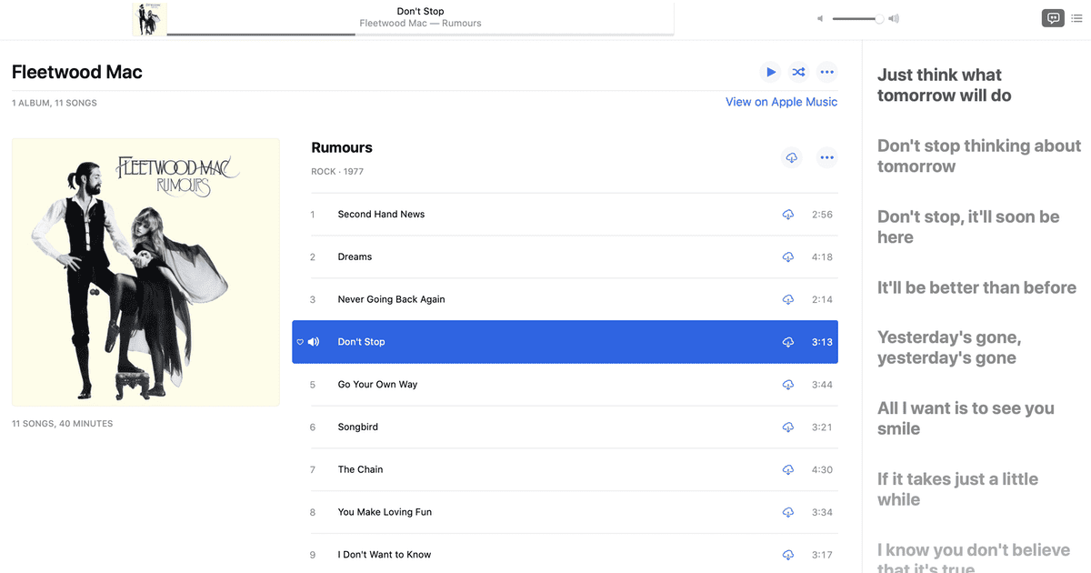Download the song Don't Stop
The image size is (1091, 573).
[x=788, y=342]
